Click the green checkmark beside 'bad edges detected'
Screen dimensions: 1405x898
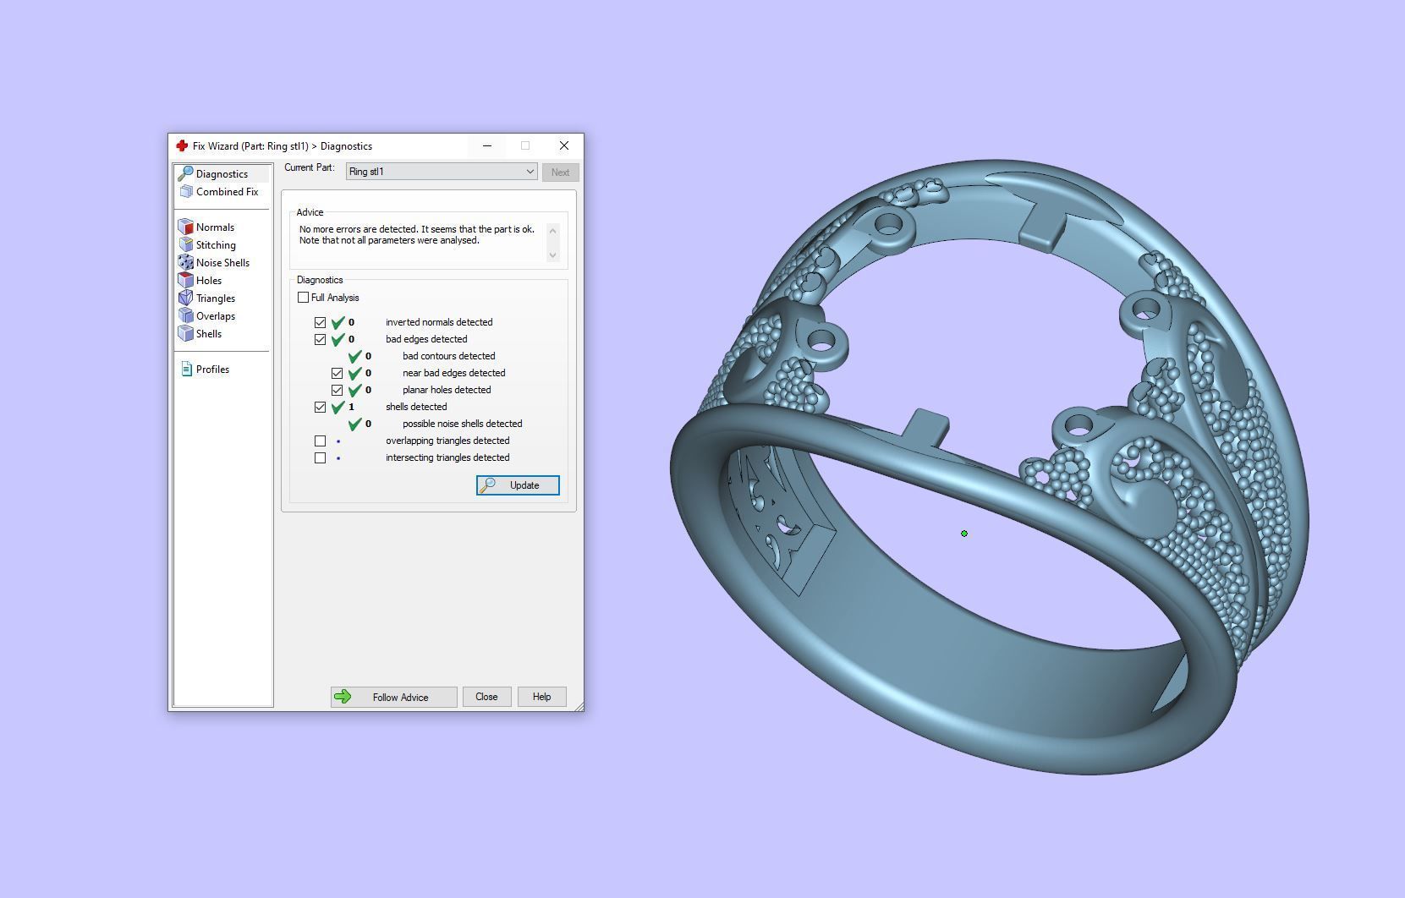(338, 339)
